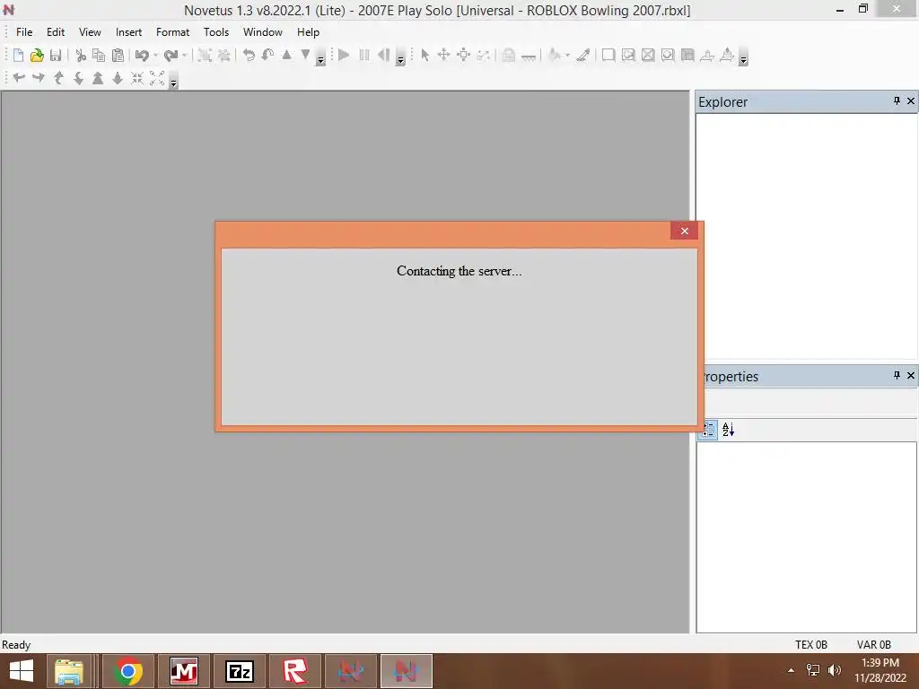Click the Redo arrow icon
919x689 pixels.
[x=171, y=55]
